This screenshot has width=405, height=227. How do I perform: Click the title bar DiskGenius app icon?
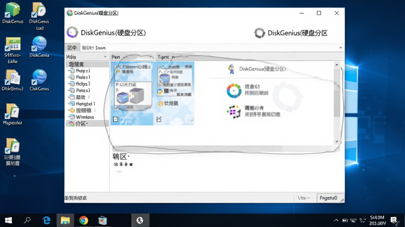click(70, 13)
